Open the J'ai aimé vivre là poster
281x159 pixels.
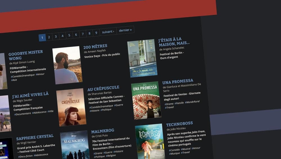coord(5,114)
